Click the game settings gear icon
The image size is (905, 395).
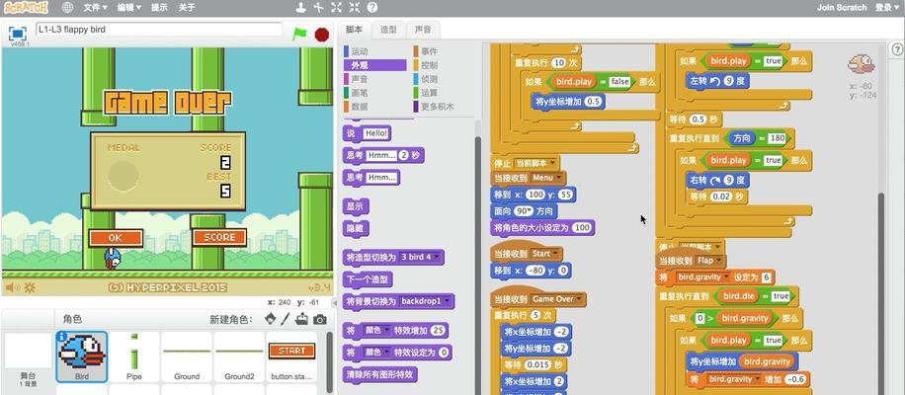[x=29, y=287]
